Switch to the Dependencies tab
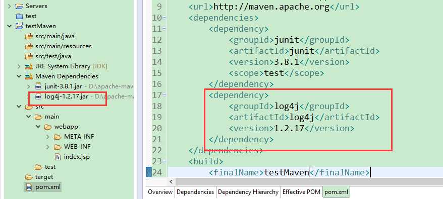The width and height of the screenshot is (443, 199). point(195,192)
